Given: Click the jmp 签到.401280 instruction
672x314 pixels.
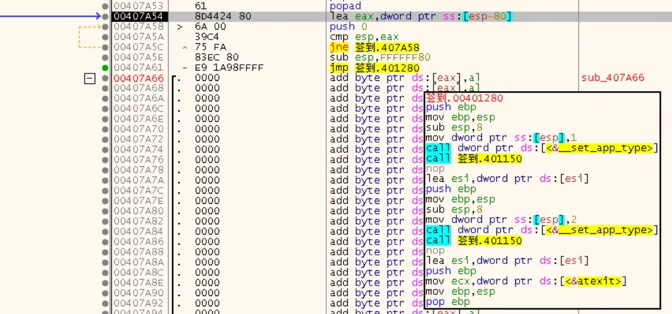Looking at the screenshot, I should coord(375,67).
